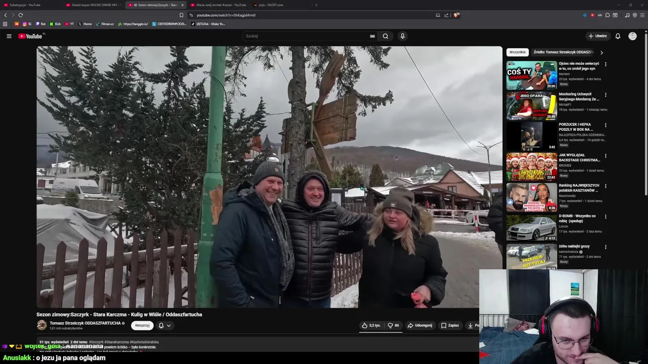Click the Wesprzyj join button
This screenshot has height=364, width=648.
142,326
